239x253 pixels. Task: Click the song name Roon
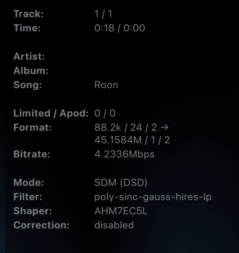click(x=106, y=85)
